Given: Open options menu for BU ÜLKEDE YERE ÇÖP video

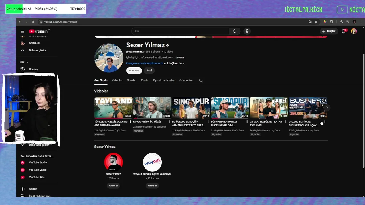Looking at the screenshot, I should pyautogui.click(x=208, y=122).
